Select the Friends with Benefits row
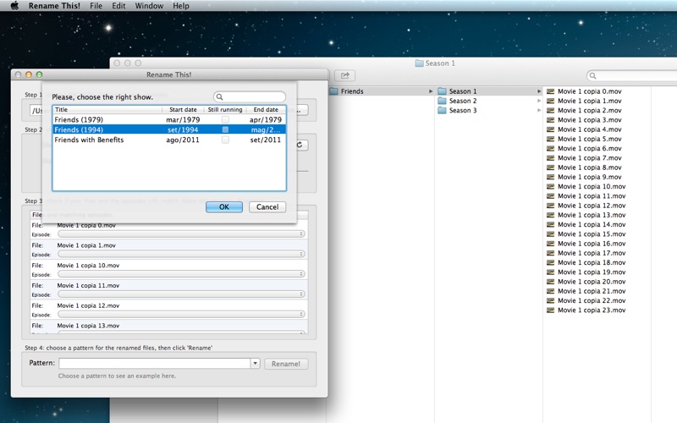The height and width of the screenshot is (423, 677). coord(169,140)
